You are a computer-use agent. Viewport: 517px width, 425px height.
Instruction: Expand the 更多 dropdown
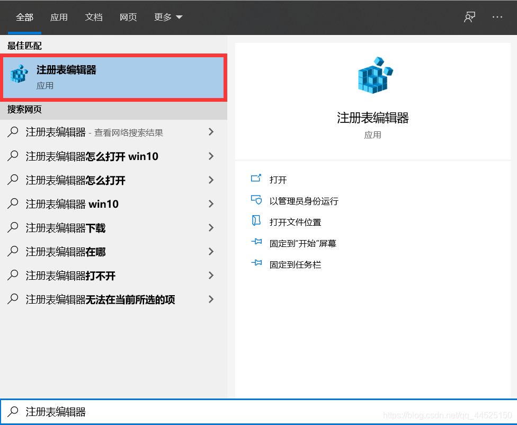[x=168, y=17]
